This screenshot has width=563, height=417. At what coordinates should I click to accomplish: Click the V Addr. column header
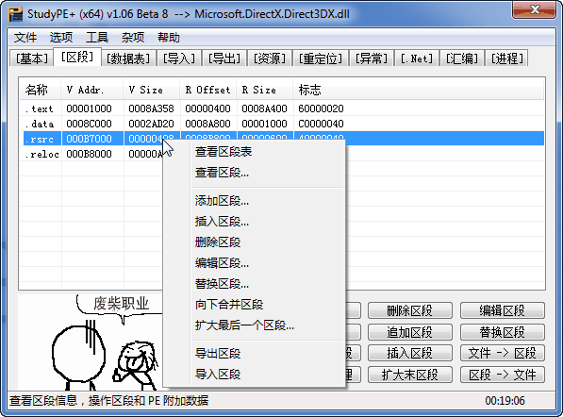pos(91,90)
